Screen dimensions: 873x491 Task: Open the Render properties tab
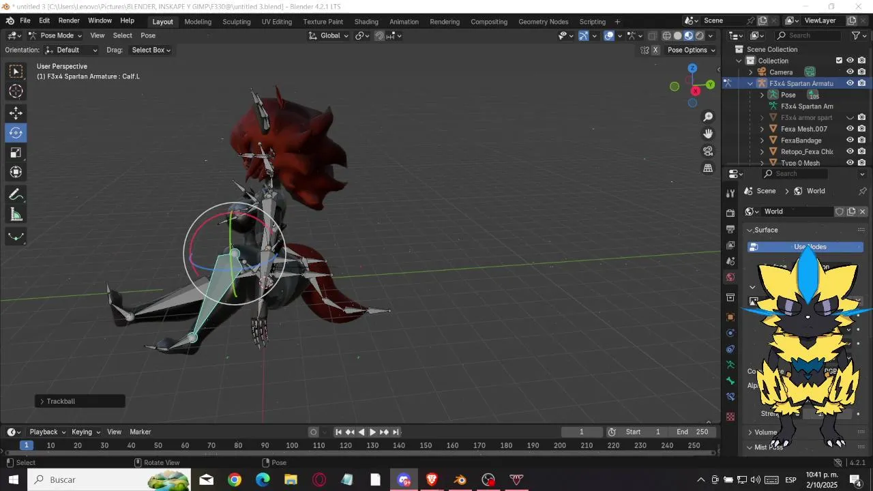tap(730, 213)
